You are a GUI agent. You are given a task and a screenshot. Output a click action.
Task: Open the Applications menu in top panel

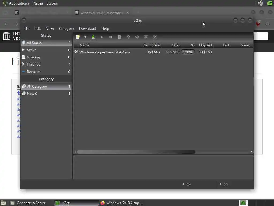tap(19, 3)
